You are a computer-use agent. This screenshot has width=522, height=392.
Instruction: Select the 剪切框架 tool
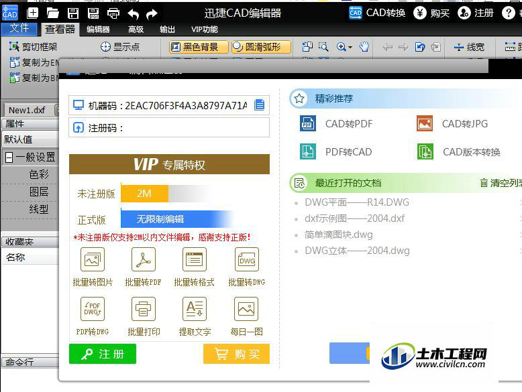pyautogui.click(x=33, y=47)
